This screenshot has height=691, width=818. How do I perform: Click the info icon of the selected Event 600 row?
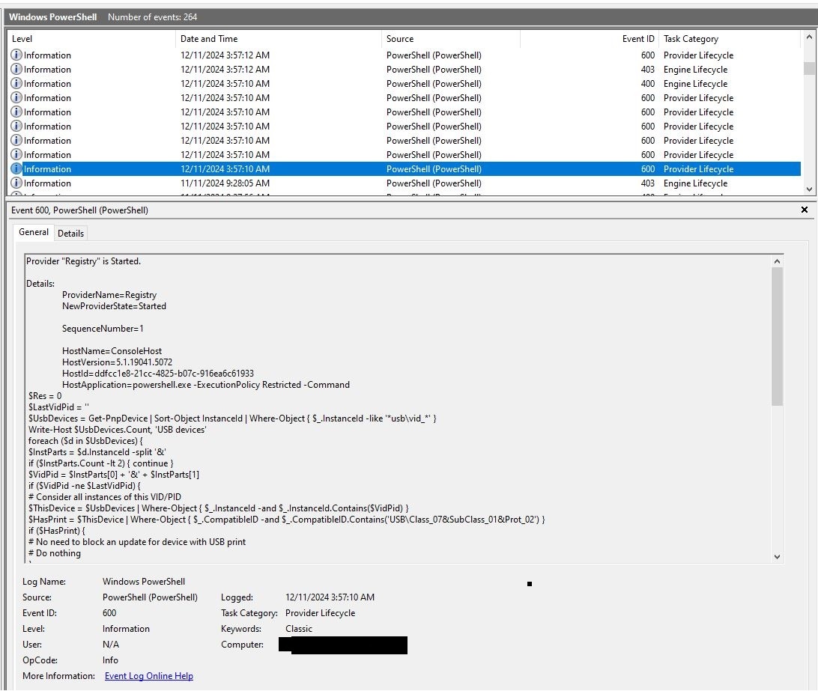(x=16, y=168)
